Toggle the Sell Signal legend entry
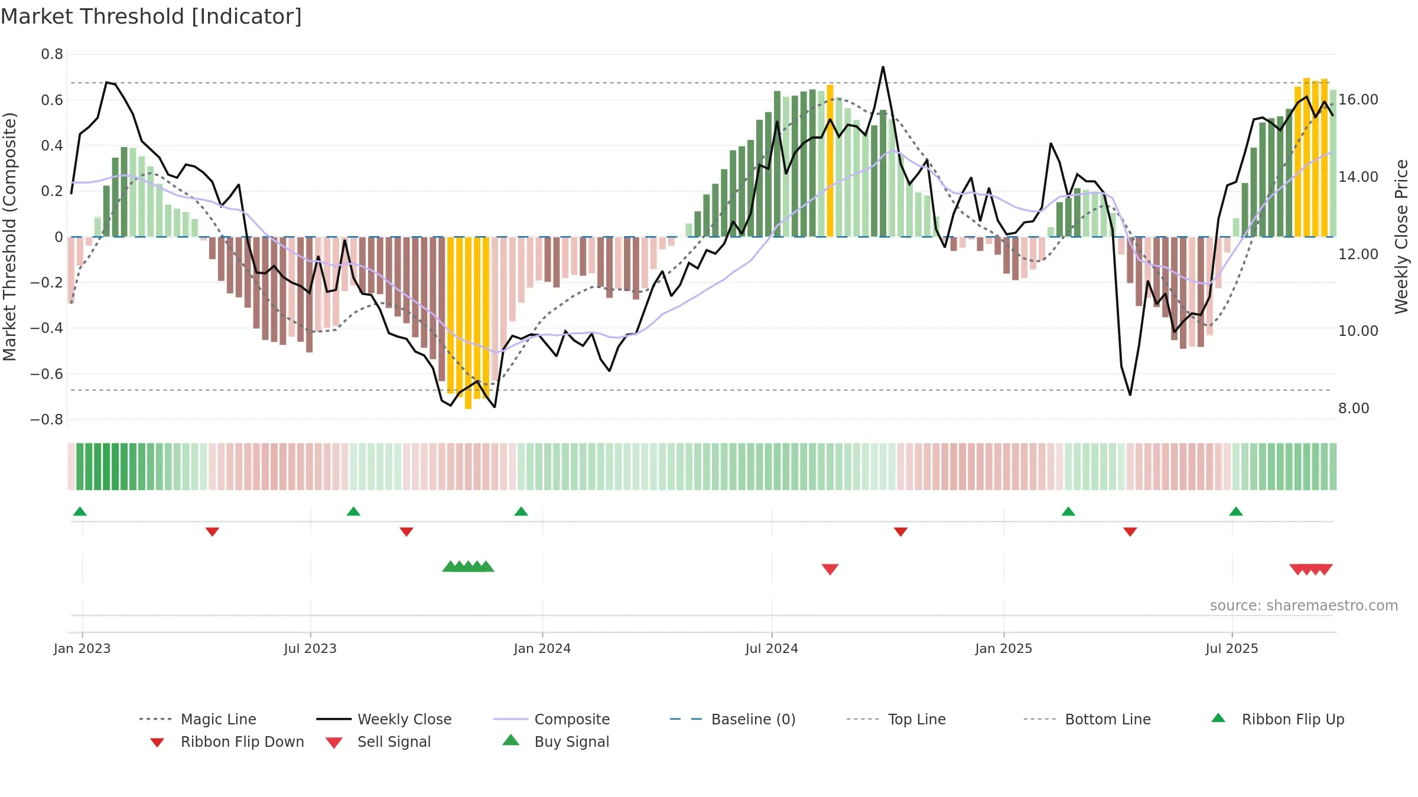 click(378, 742)
